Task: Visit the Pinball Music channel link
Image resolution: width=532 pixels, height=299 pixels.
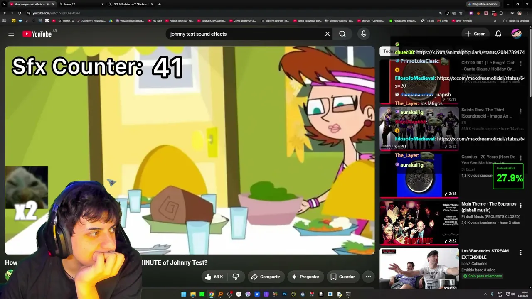Action: (x=490, y=217)
